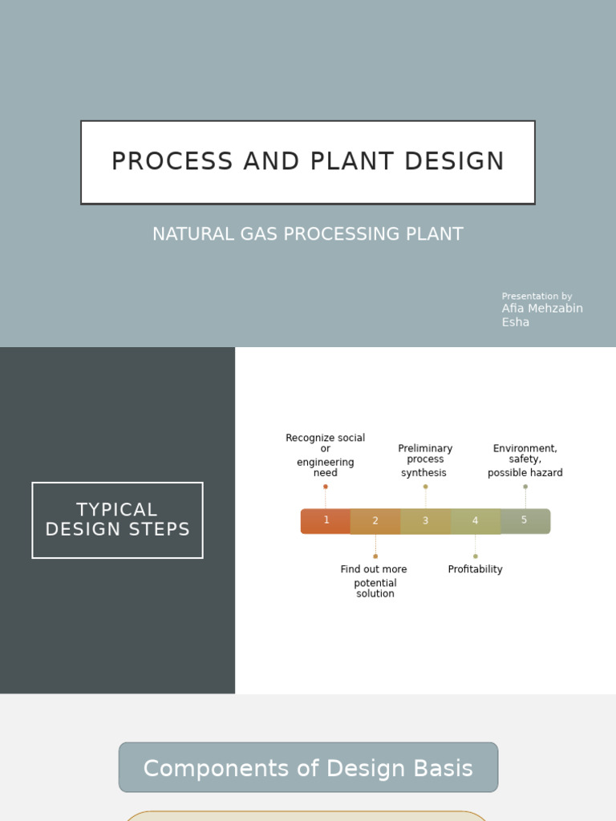Click the 'TYPICAL DESIGN STEPS' heading box
Image resolution: width=616 pixels, height=821 pixels.
(117, 520)
